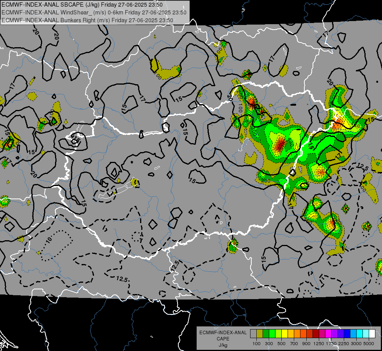This screenshot has height=351, width=382.
Task: Click the legend value 300
Action: pos(269,344)
